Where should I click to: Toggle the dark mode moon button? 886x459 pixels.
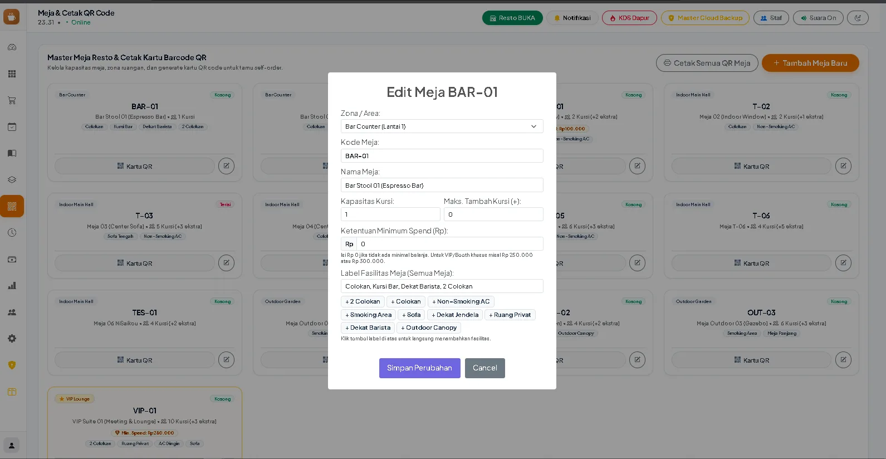(858, 18)
